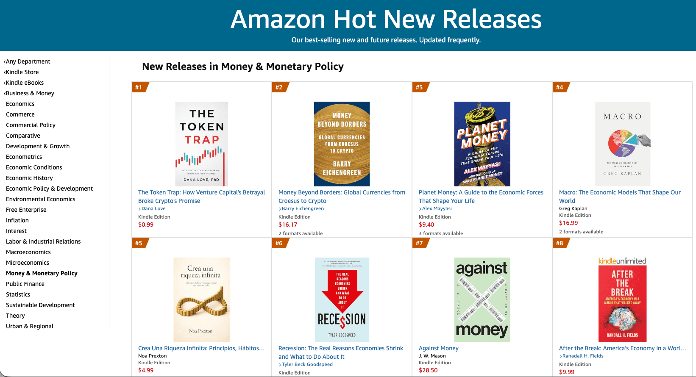View the Against Money cover thumbnail

point(482,299)
